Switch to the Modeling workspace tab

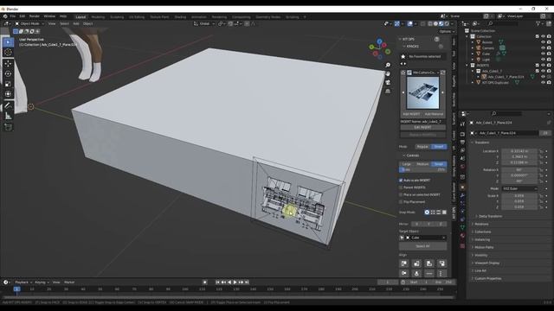[98, 17]
